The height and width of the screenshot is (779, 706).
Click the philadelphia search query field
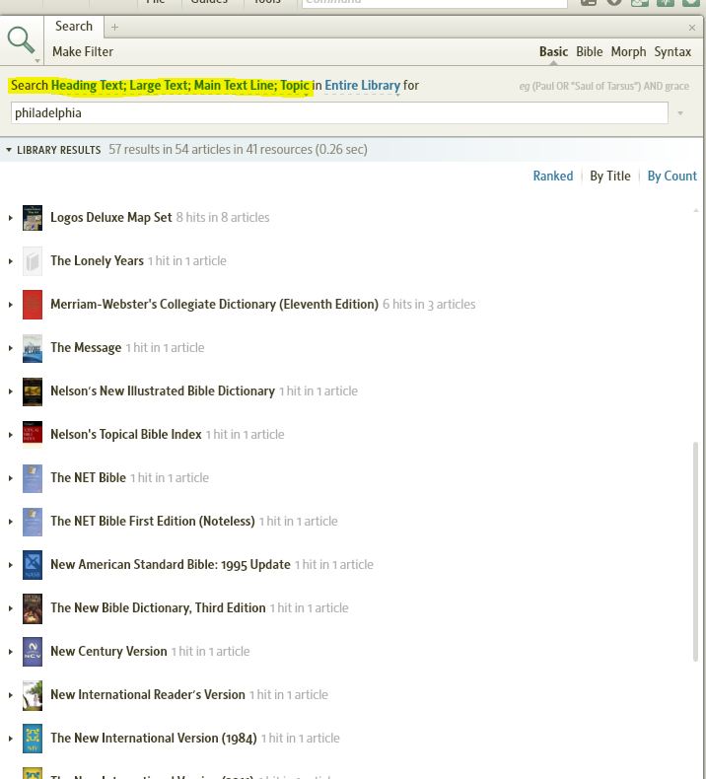[339, 113]
